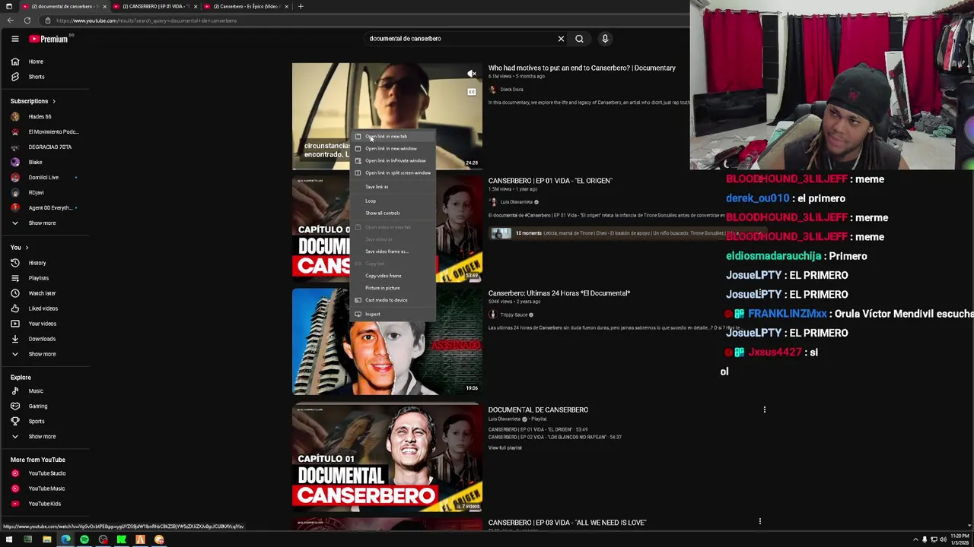
Task: Open video Who had motives to put an end
Action: [x=581, y=68]
